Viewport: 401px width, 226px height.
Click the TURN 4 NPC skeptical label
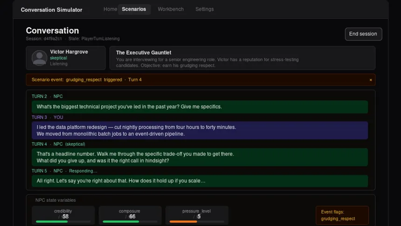coord(58,144)
